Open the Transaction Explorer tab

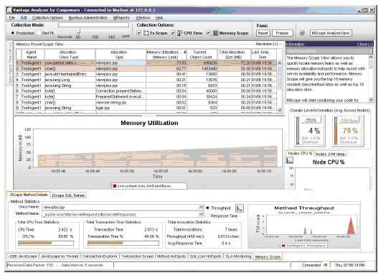(x=100, y=256)
